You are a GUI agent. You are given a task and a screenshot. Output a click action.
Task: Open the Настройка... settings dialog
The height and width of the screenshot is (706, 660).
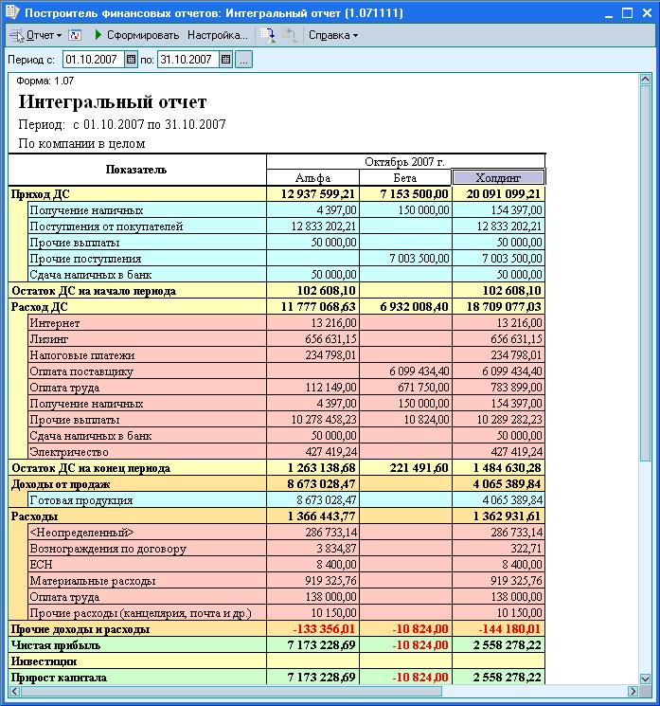coord(217,35)
